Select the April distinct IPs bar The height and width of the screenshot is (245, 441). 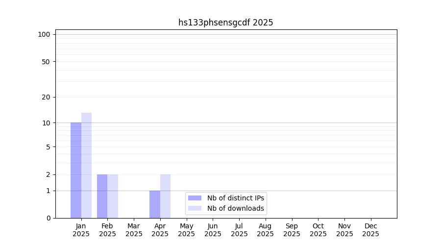coord(155,204)
